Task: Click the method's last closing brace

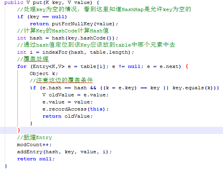Action: pyautogui.click(x=6, y=166)
